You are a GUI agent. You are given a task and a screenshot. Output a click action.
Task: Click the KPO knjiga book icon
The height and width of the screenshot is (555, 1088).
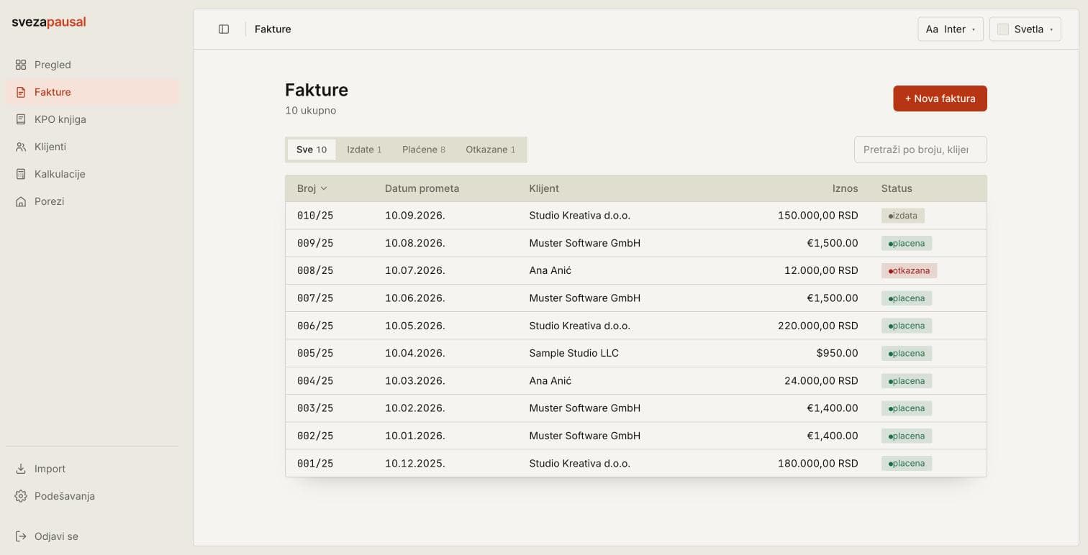tap(21, 119)
